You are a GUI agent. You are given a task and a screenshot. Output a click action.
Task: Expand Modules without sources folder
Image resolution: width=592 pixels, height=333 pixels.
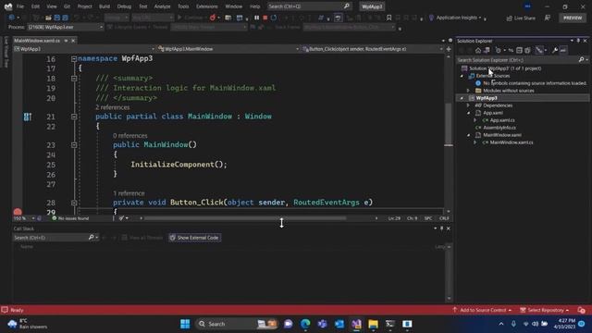pos(469,91)
